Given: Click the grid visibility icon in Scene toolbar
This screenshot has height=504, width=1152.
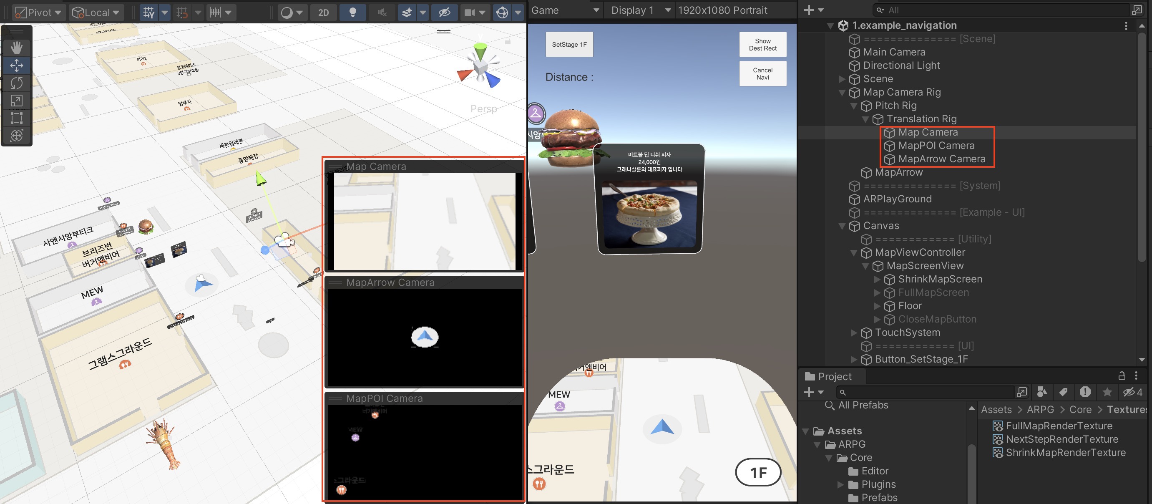Looking at the screenshot, I should pyautogui.click(x=149, y=13).
